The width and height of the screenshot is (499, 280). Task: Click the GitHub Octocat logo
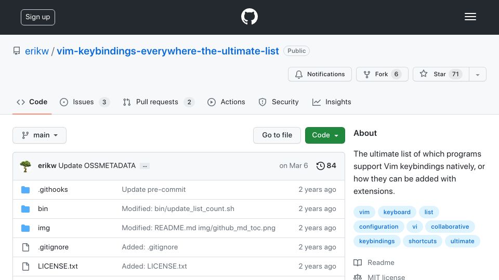pyautogui.click(x=249, y=17)
